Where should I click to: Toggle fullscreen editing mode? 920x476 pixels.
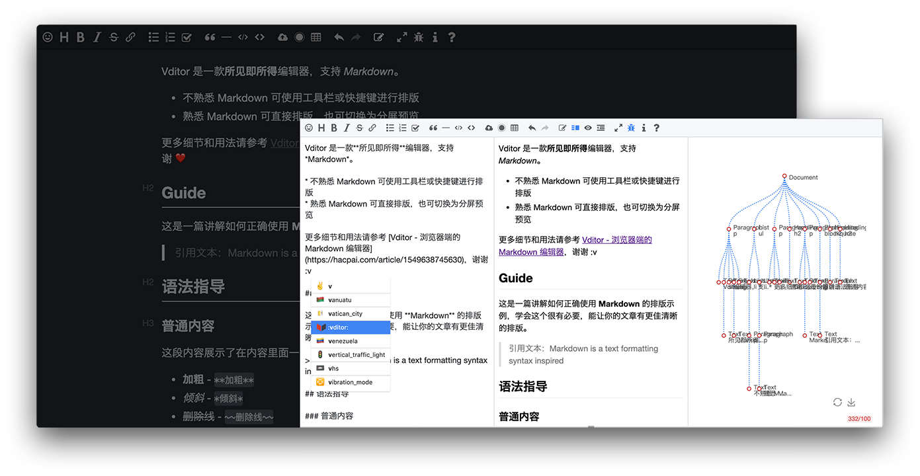point(618,128)
